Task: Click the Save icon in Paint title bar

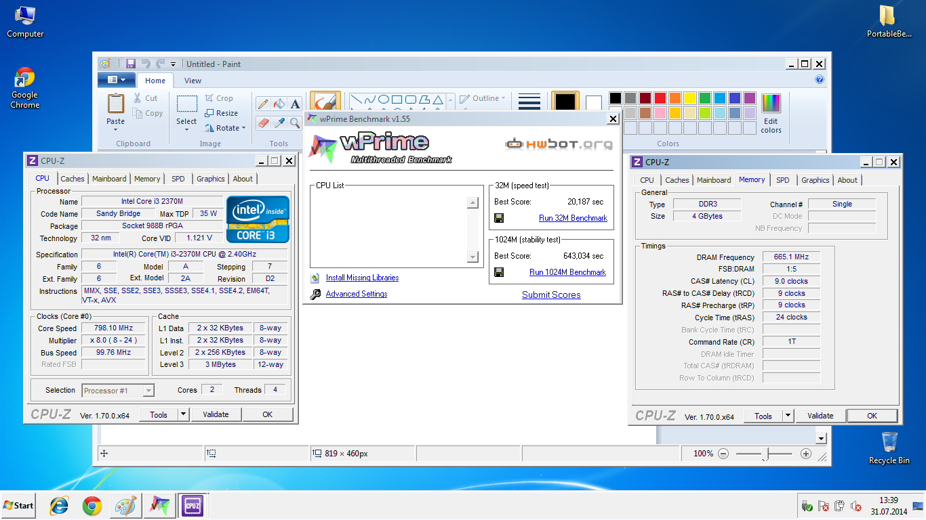Action: tap(131, 64)
